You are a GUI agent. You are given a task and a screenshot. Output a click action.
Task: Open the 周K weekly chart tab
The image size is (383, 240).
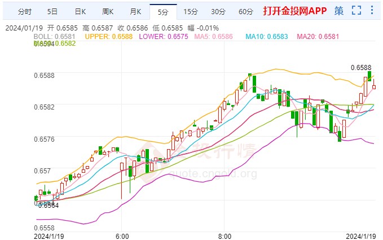pos(108,11)
